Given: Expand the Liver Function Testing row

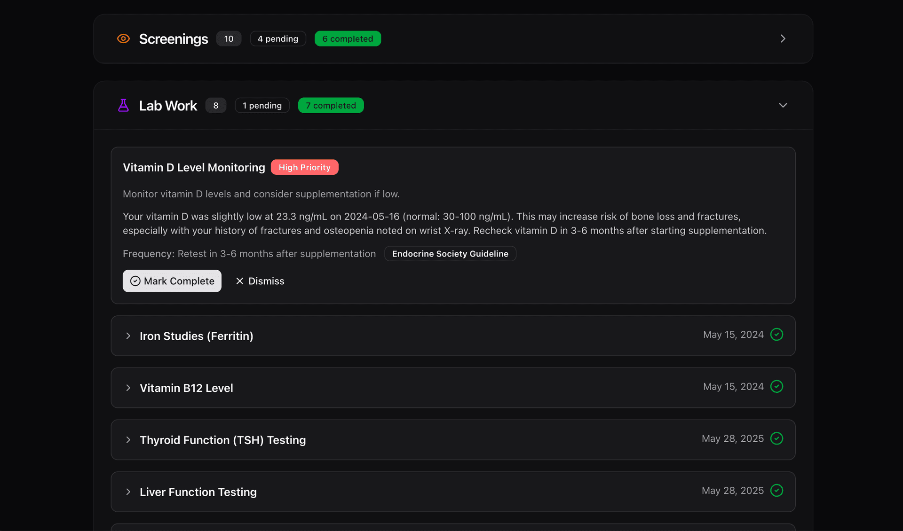Looking at the screenshot, I should (x=128, y=492).
